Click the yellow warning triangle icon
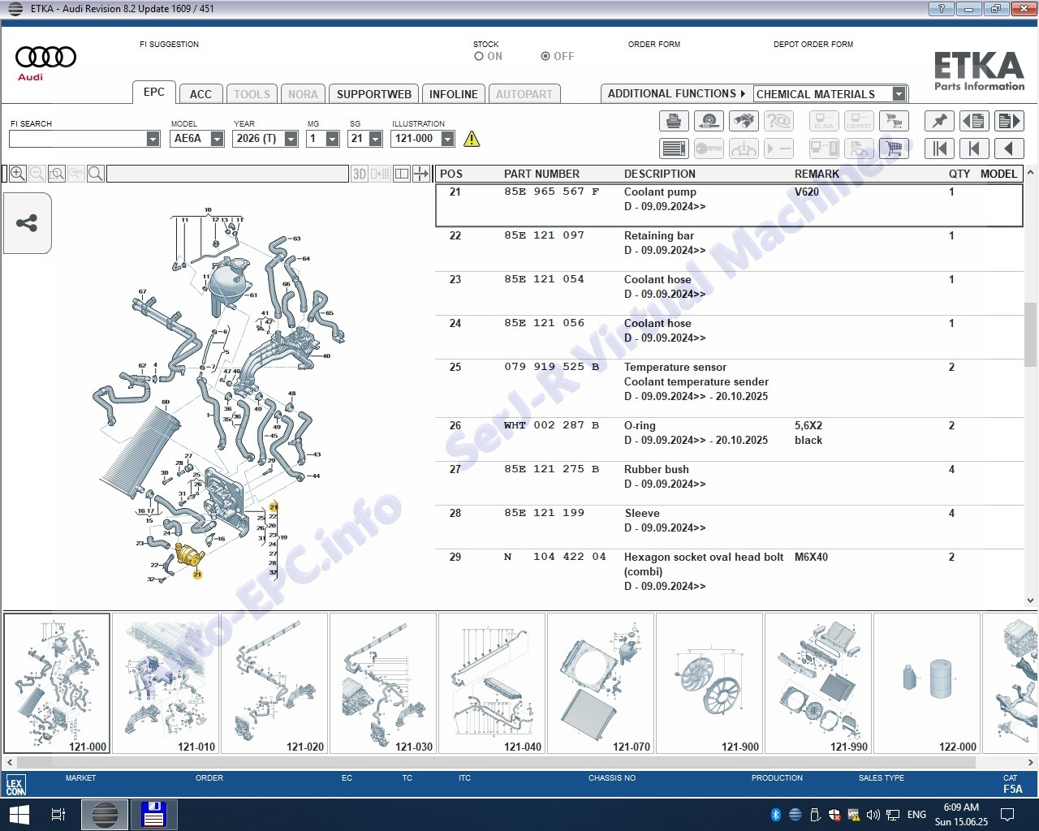This screenshot has height=831, width=1039. (x=472, y=139)
